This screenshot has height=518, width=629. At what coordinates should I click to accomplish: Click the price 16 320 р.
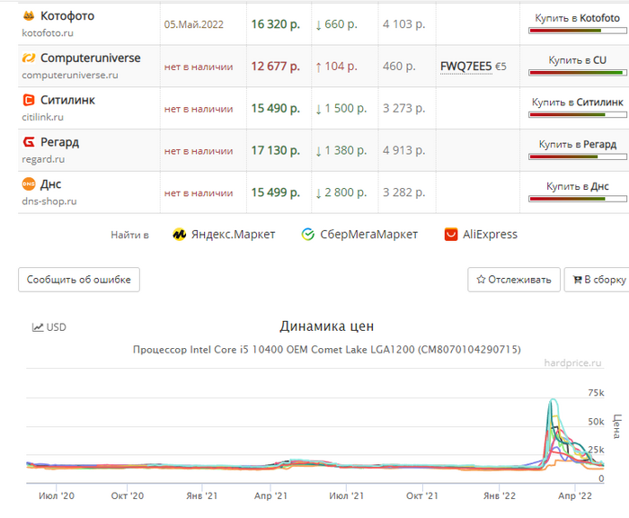[x=276, y=24]
